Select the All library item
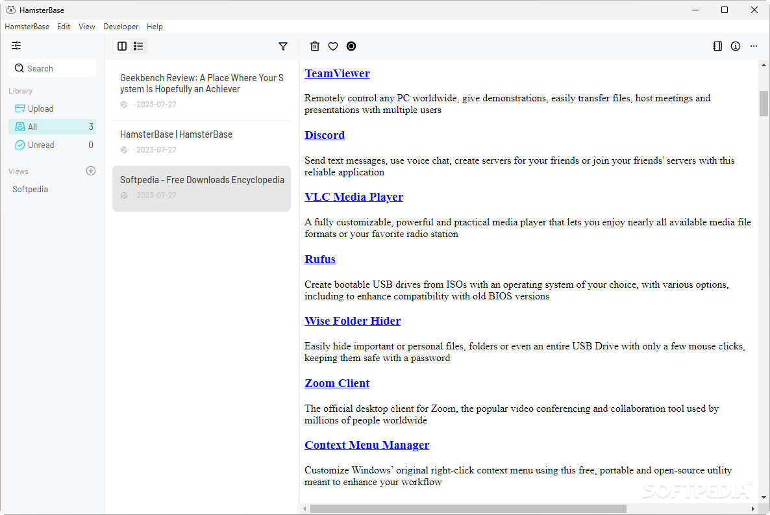The height and width of the screenshot is (515, 770). click(x=52, y=127)
